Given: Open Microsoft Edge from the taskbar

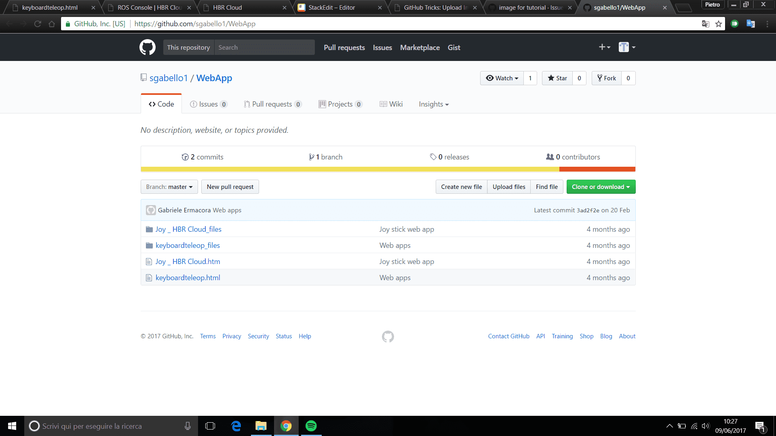Looking at the screenshot, I should 236,426.
